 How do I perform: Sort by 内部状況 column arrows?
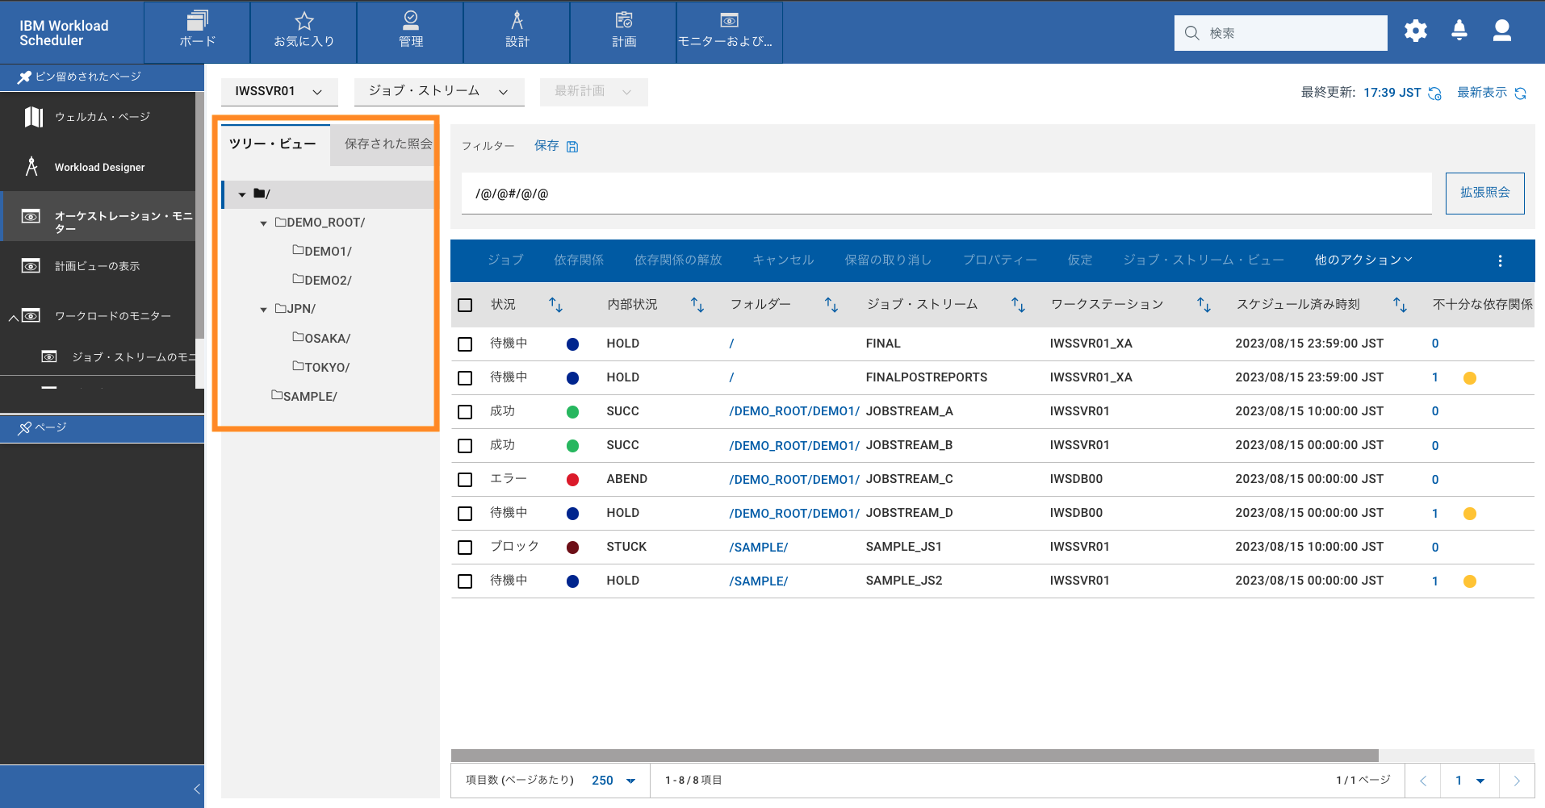tap(697, 305)
